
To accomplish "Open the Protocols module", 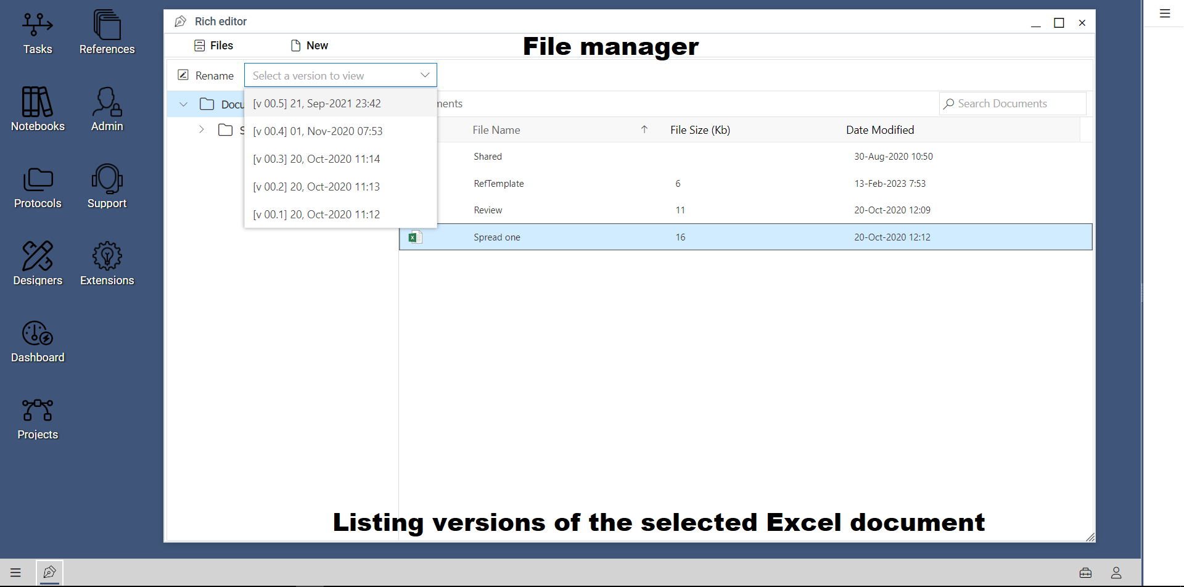I will point(38,187).
